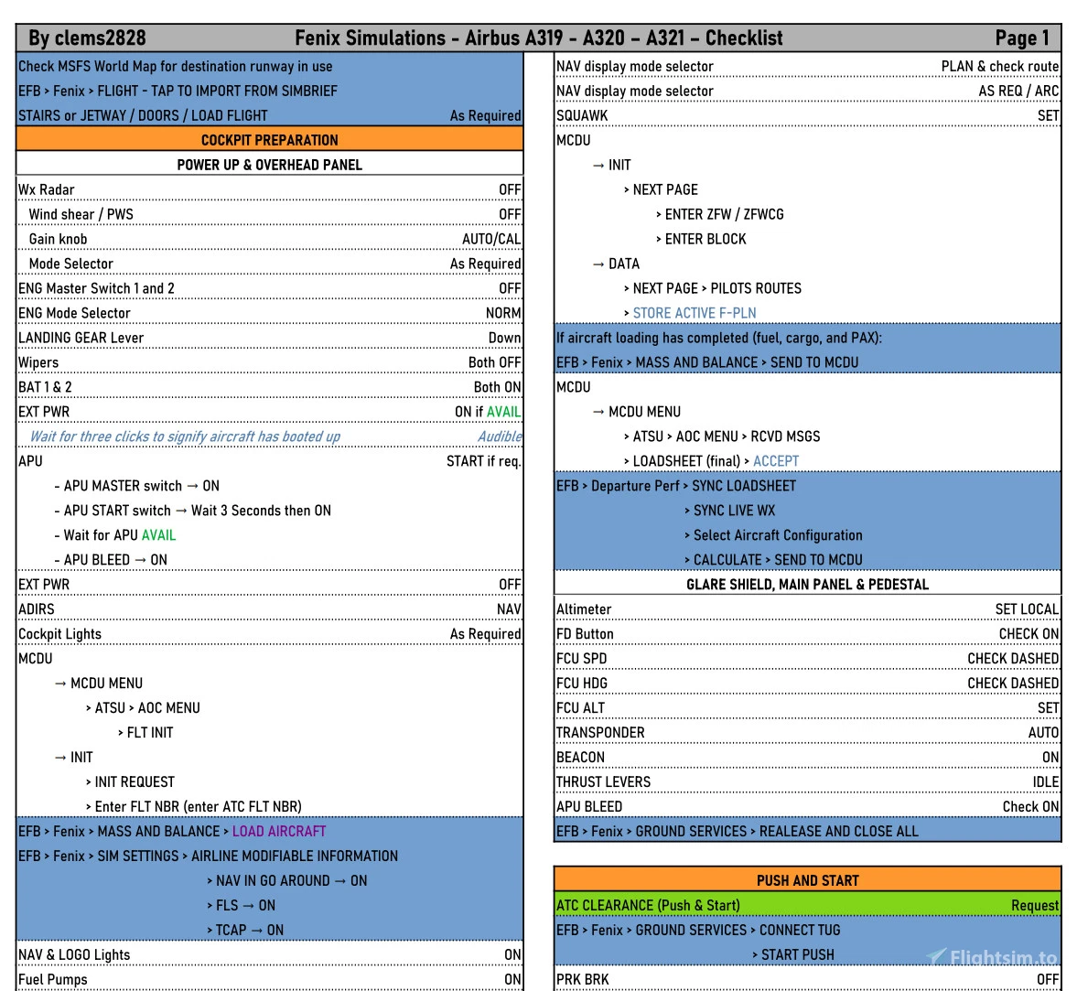Click the italic three clicks note
The width and height of the screenshot is (1077, 991).
(x=185, y=436)
